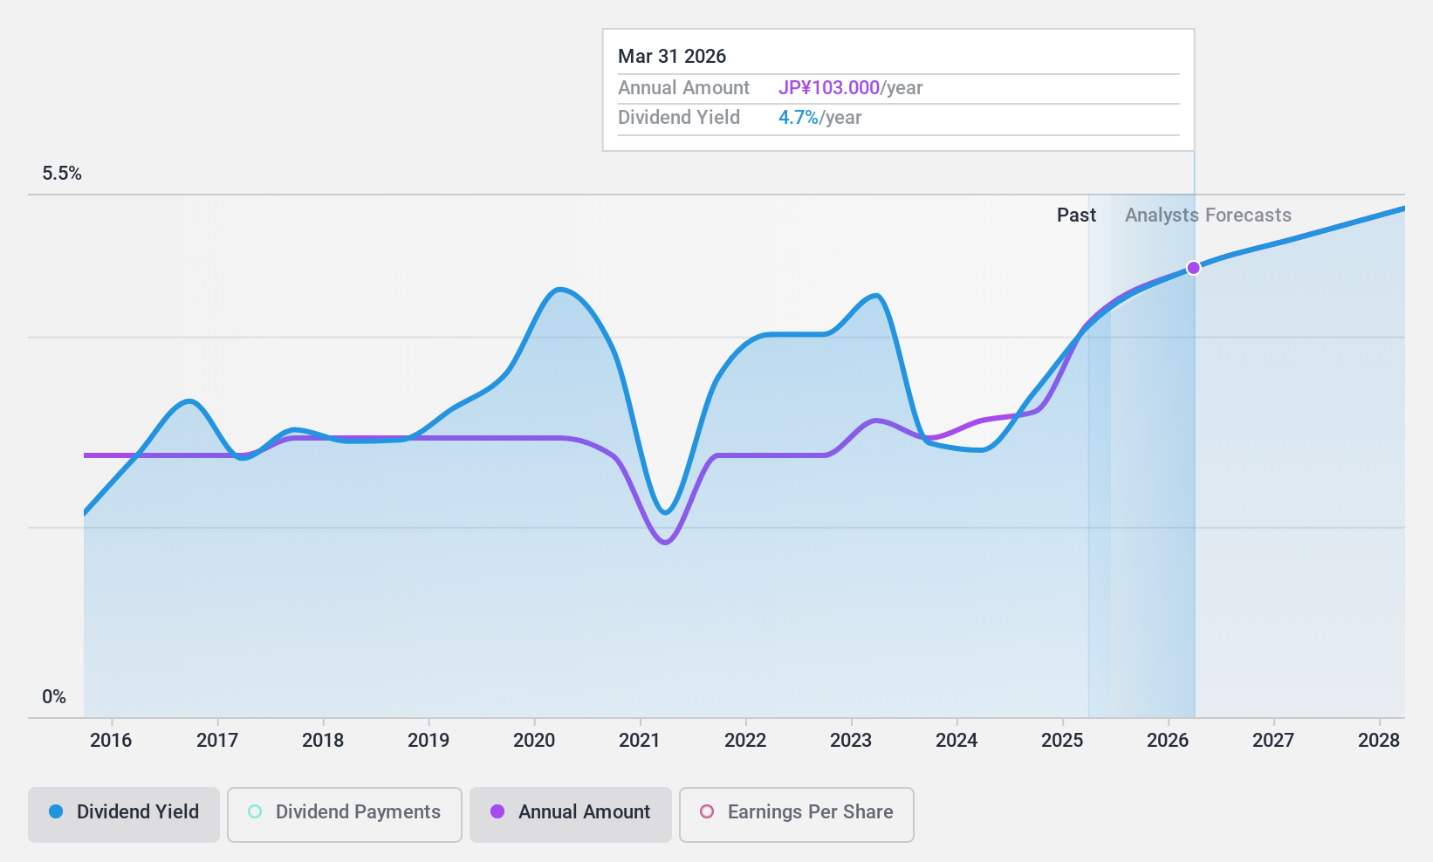
Task: Click the 5.5% y-axis label
Action: [x=62, y=174]
